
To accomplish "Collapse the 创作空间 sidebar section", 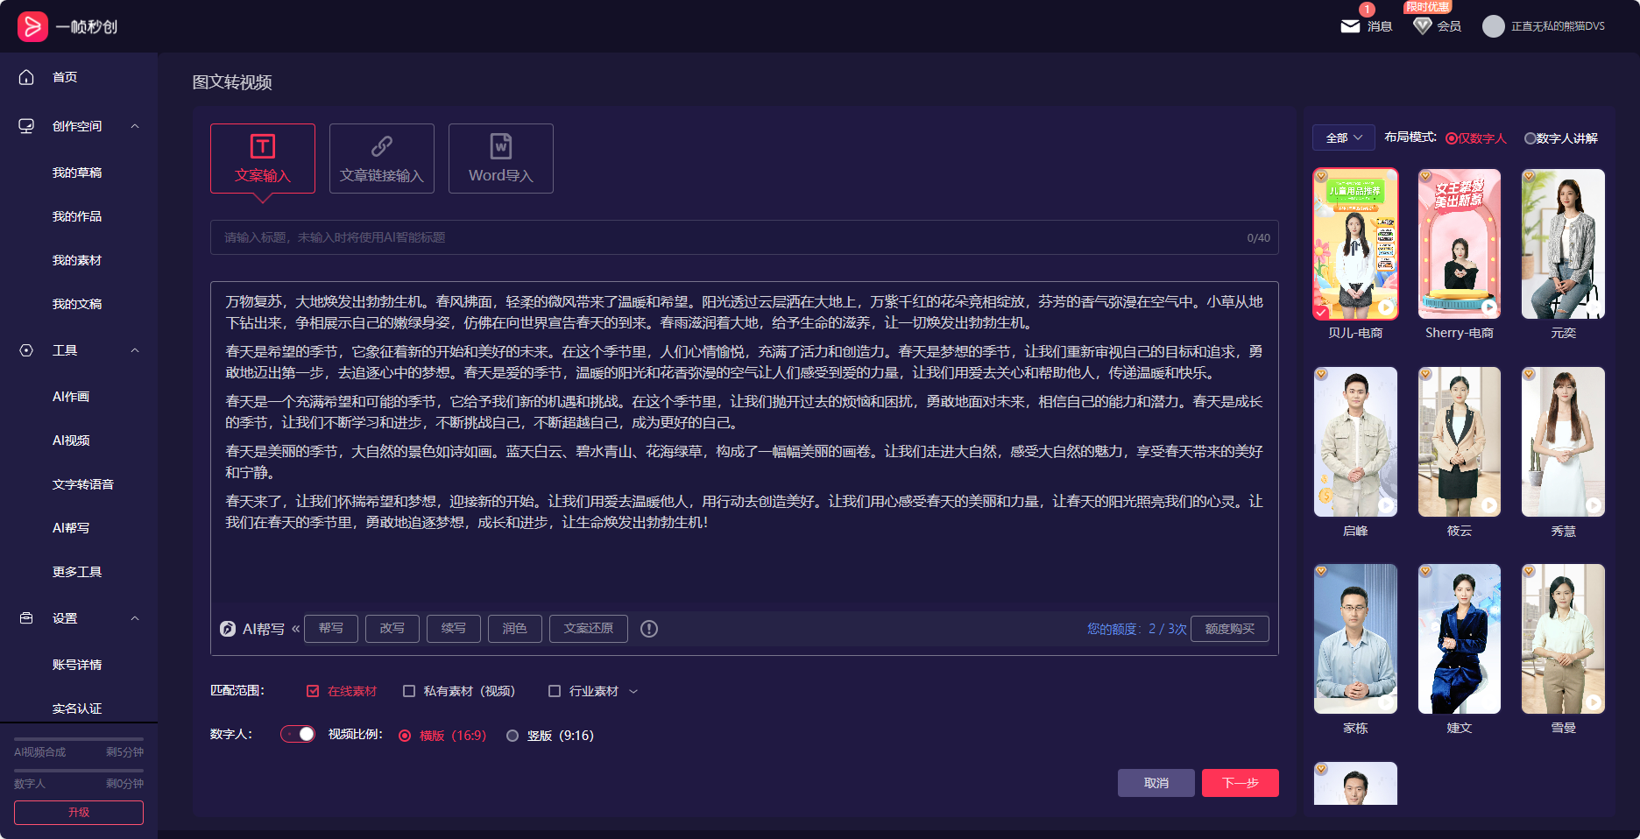I will pos(135,125).
